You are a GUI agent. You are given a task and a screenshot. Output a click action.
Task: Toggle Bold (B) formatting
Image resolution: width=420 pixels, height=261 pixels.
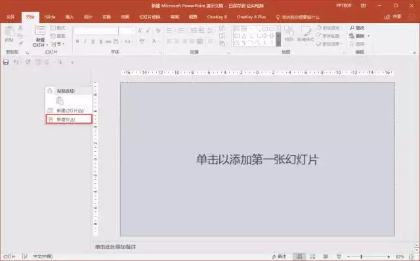click(77, 41)
